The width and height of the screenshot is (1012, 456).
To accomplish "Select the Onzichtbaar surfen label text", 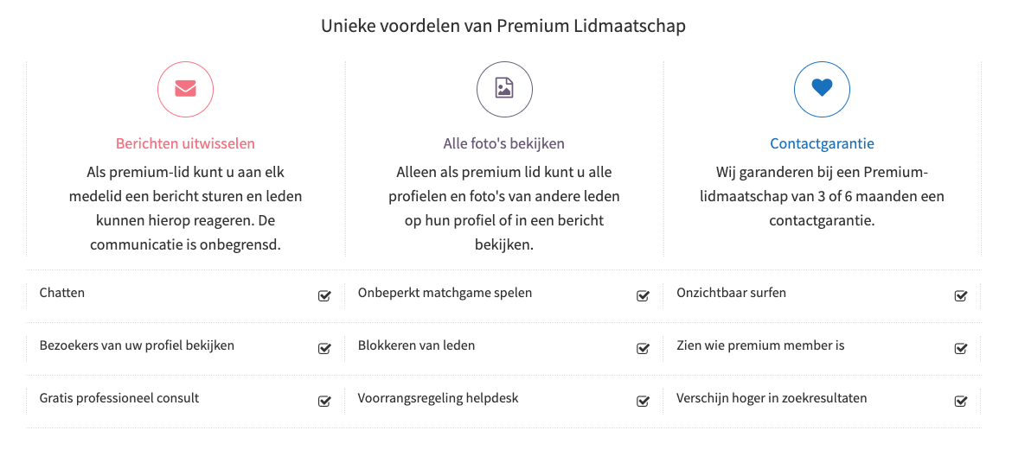I will click(x=731, y=293).
